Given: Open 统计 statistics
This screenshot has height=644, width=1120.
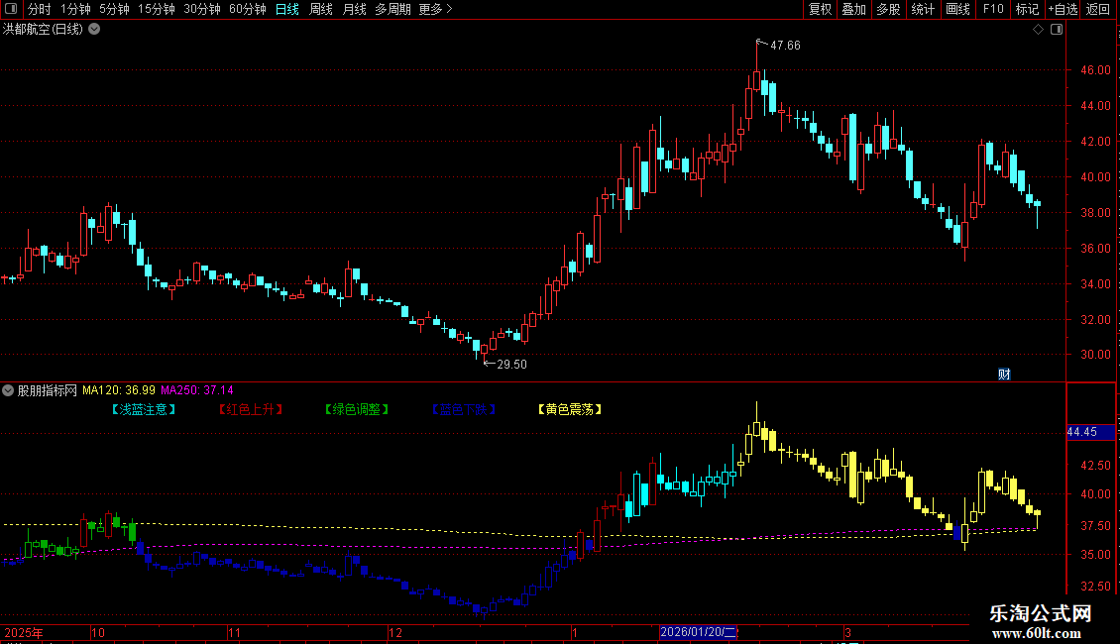Looking at the screenshot, I should pos(923,9).
